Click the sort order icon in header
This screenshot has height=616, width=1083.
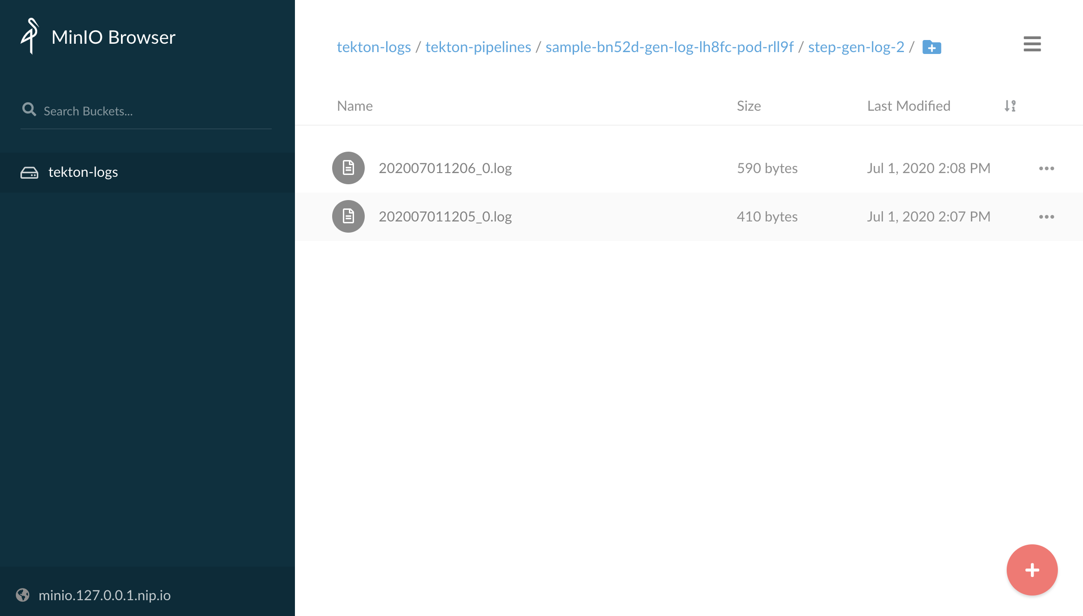(x=1010, y=106)
